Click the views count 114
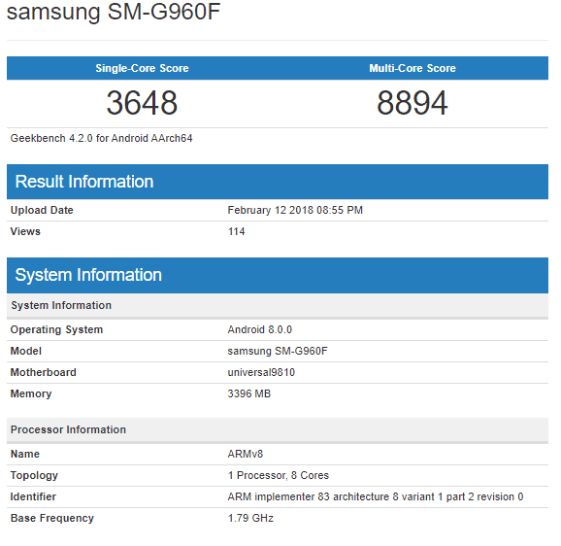561x546 pixels. pyautogui.click(x=237, y=231)
